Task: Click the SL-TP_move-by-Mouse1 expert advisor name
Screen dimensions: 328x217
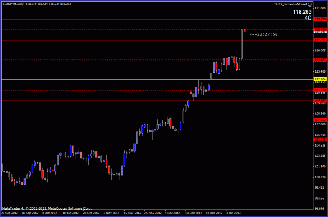Action: coord(291,4)
